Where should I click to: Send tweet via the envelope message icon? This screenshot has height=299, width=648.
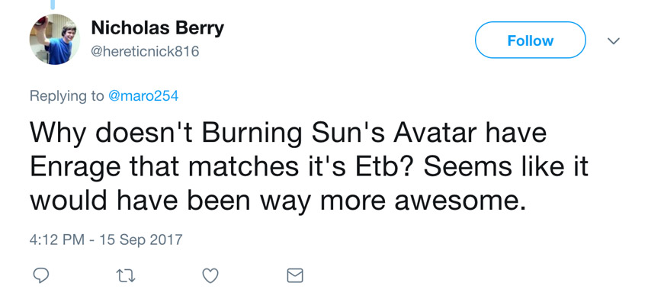(295, 276)
